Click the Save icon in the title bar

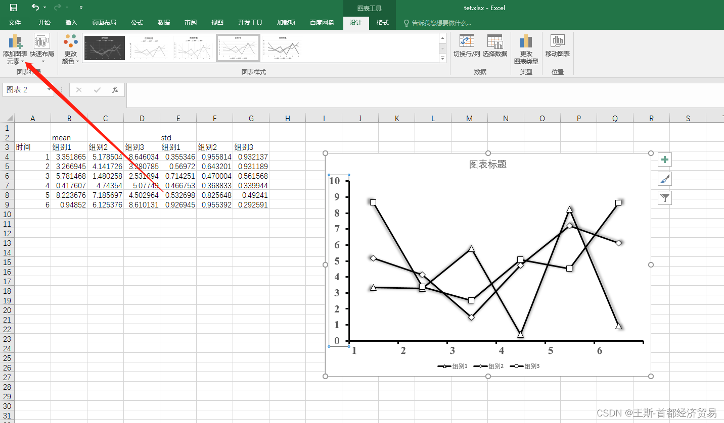click(14, 8)
